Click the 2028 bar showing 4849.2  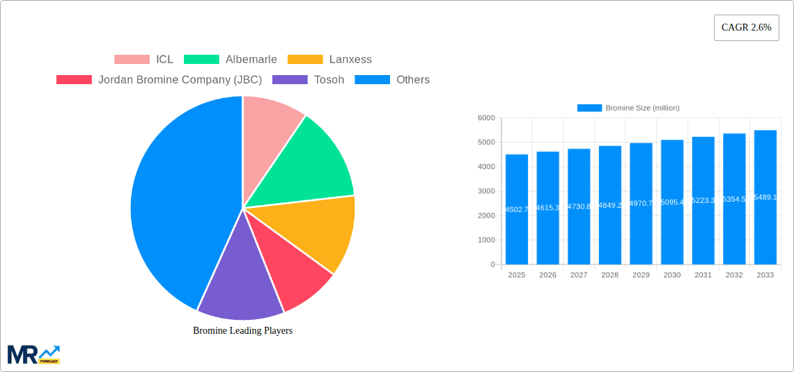(x=610, y=204)
